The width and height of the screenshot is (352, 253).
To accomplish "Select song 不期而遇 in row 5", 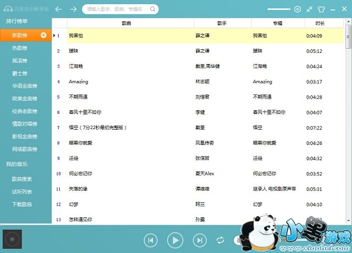I will point(78,97).
